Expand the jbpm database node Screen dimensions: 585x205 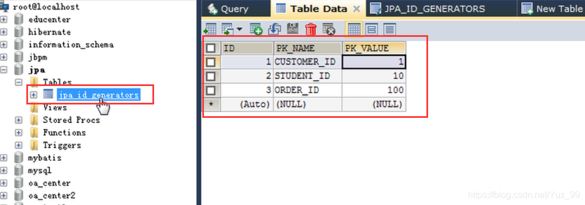[4, 58]
